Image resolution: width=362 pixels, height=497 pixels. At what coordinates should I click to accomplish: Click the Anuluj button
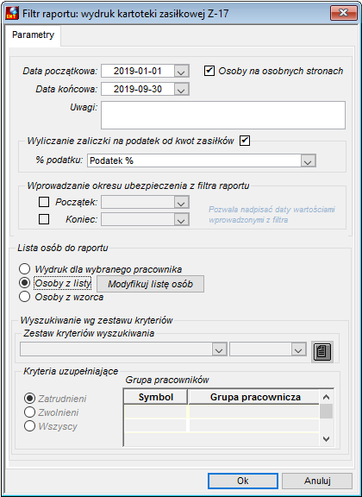coord(317,481)
